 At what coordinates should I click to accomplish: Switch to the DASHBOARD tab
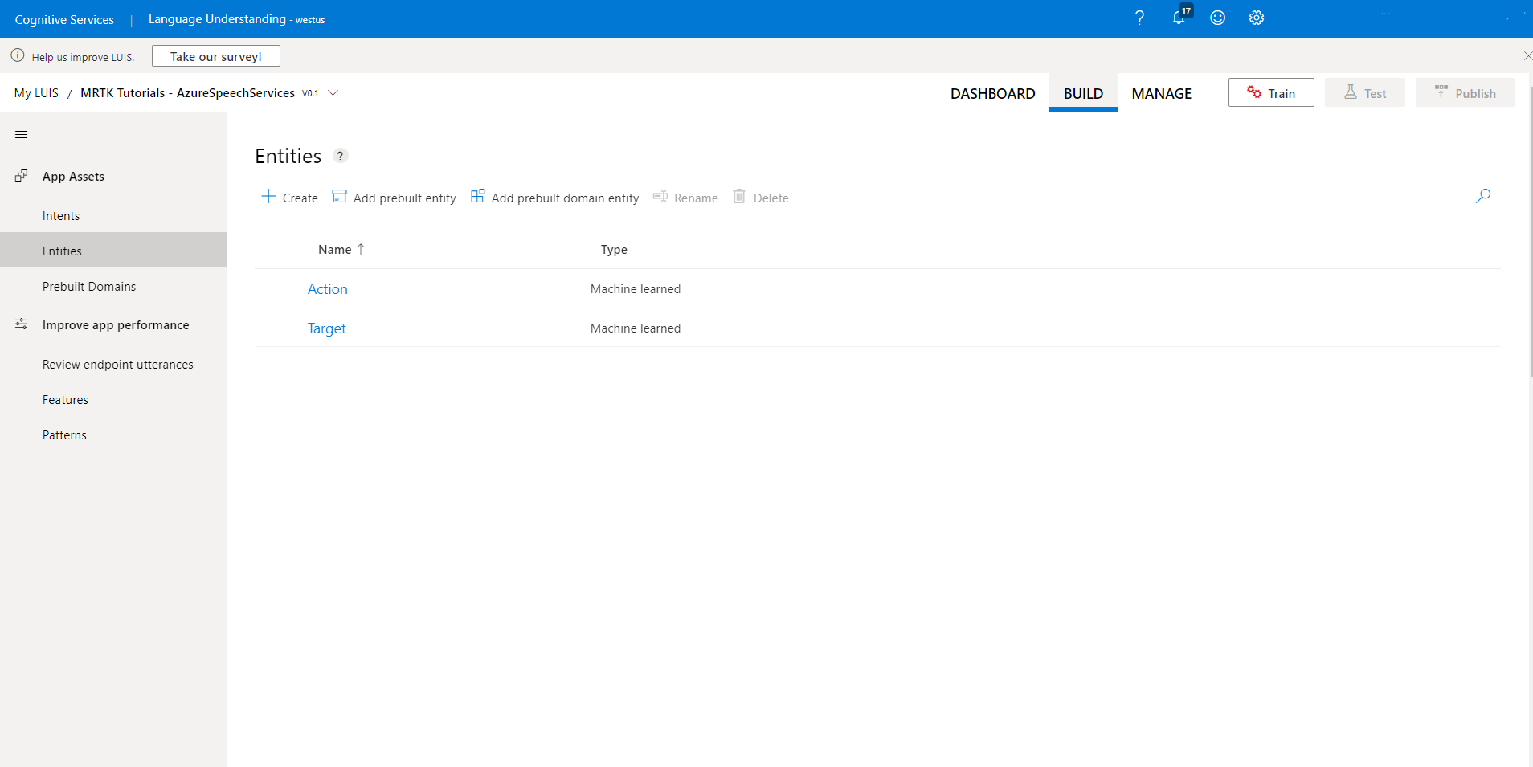click(991, 93)
